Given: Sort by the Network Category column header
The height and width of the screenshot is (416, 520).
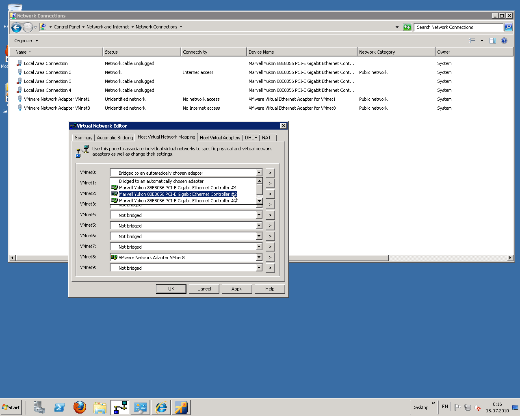Looking at the screenshot, I should point(396,52).
